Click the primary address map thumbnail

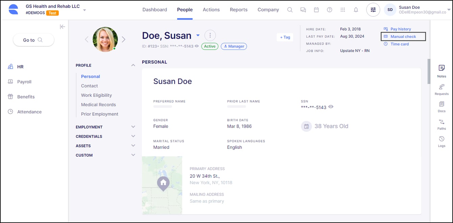pyautogui.click(x=162, y=185)
